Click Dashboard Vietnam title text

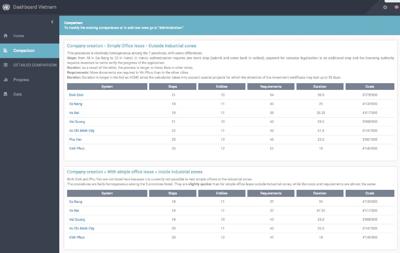(x=34, y=7)
